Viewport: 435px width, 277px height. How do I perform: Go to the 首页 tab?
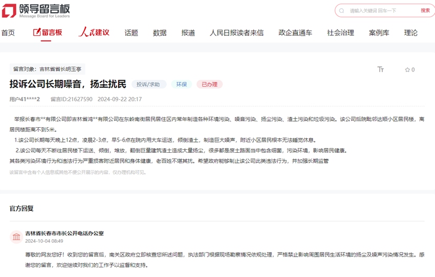point(8,33)
